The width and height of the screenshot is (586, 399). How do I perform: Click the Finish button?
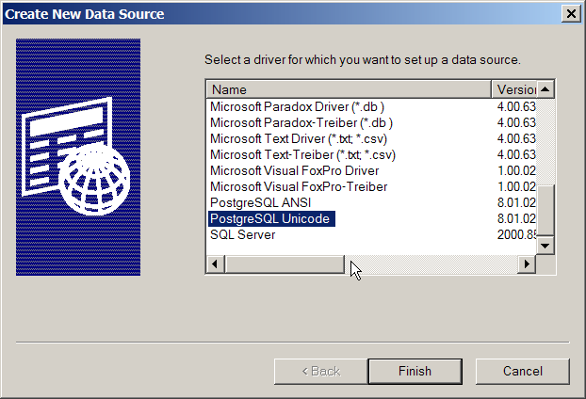[415, 371]
